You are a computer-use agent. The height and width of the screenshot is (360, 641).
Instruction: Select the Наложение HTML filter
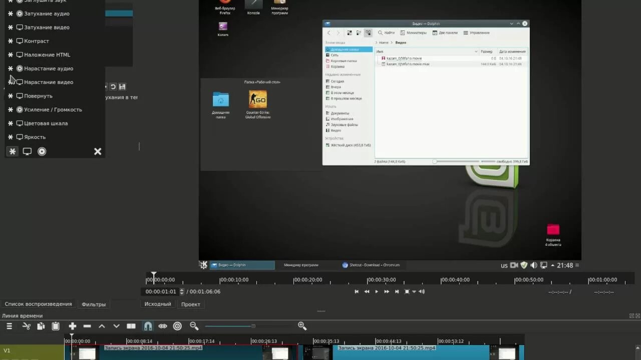[47, 54]
